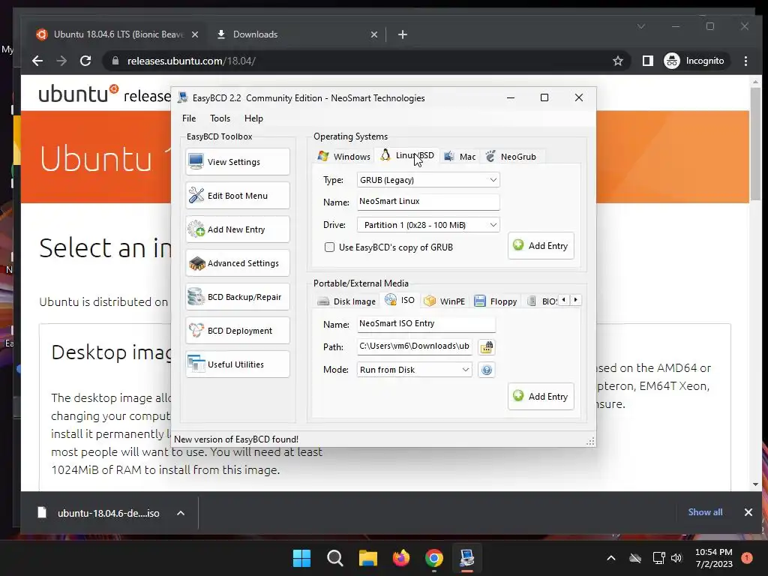Image resolution: width=768 pixels, height=576 pixels.
Task: Open Edit Boot Menu section
Action: 238,196
